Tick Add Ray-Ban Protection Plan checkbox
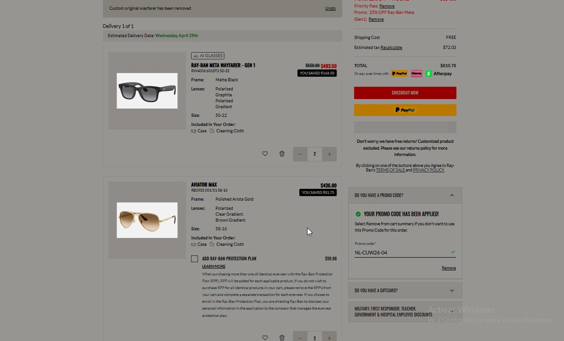The width and height of the screenshot is (564, 341). tap(194, 259)
